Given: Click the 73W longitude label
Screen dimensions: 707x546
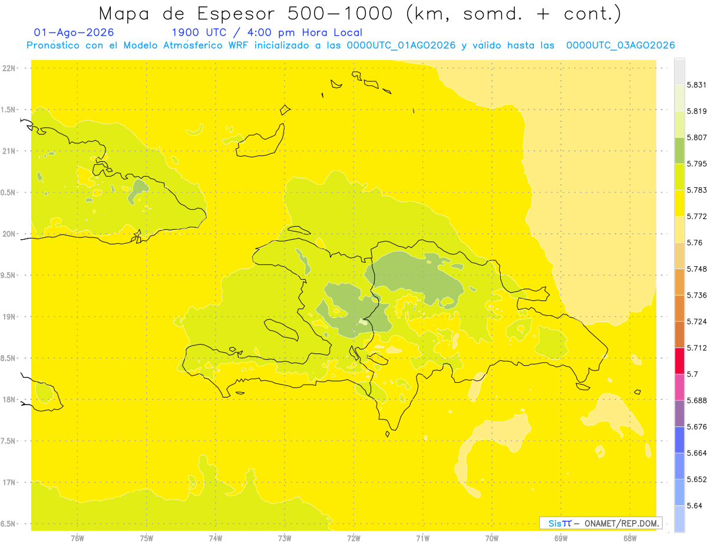Looking at the screenshot, I should [285, 538].
